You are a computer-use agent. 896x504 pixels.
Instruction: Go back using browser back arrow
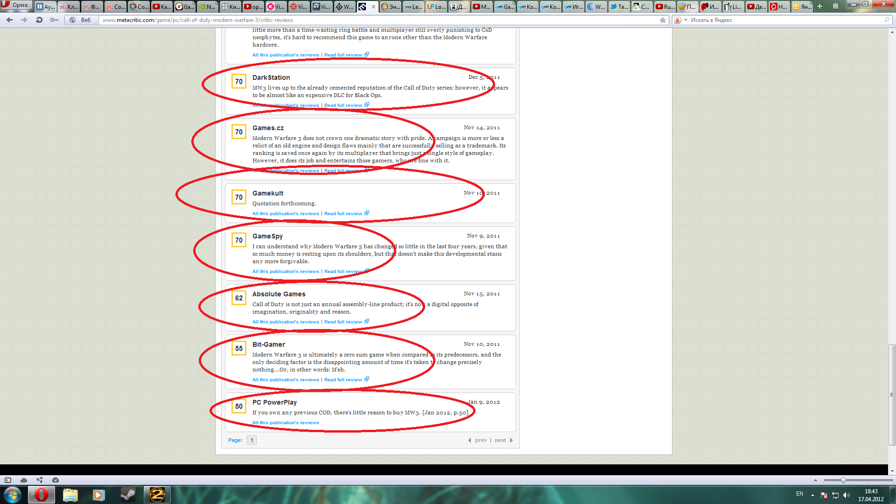(x=9, y=20)
